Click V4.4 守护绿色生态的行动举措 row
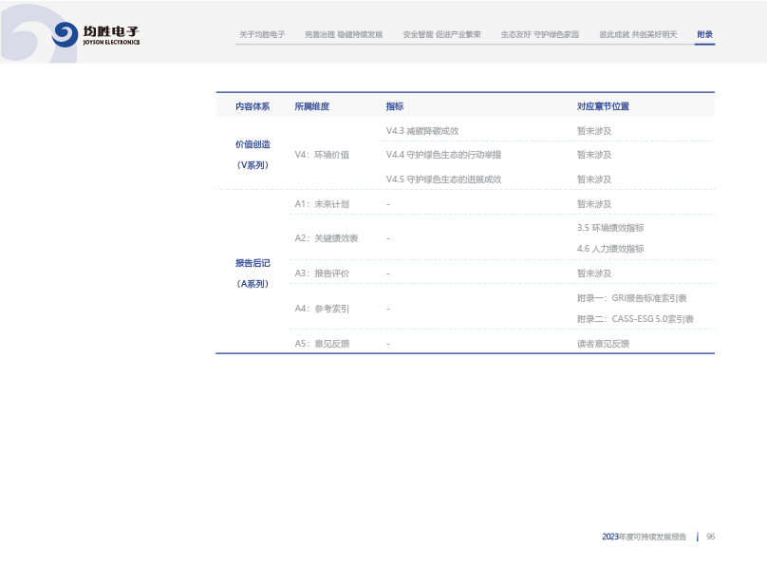Screen dimensions: 767x566 tap(443, 155)
